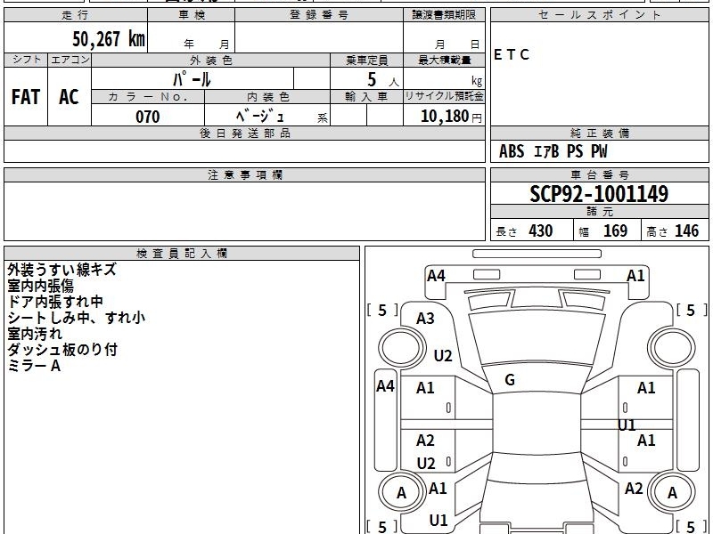Viewport: 713px width, 534px height.
Task: Click the A3 damage mark on diagram
Action: 426,319
